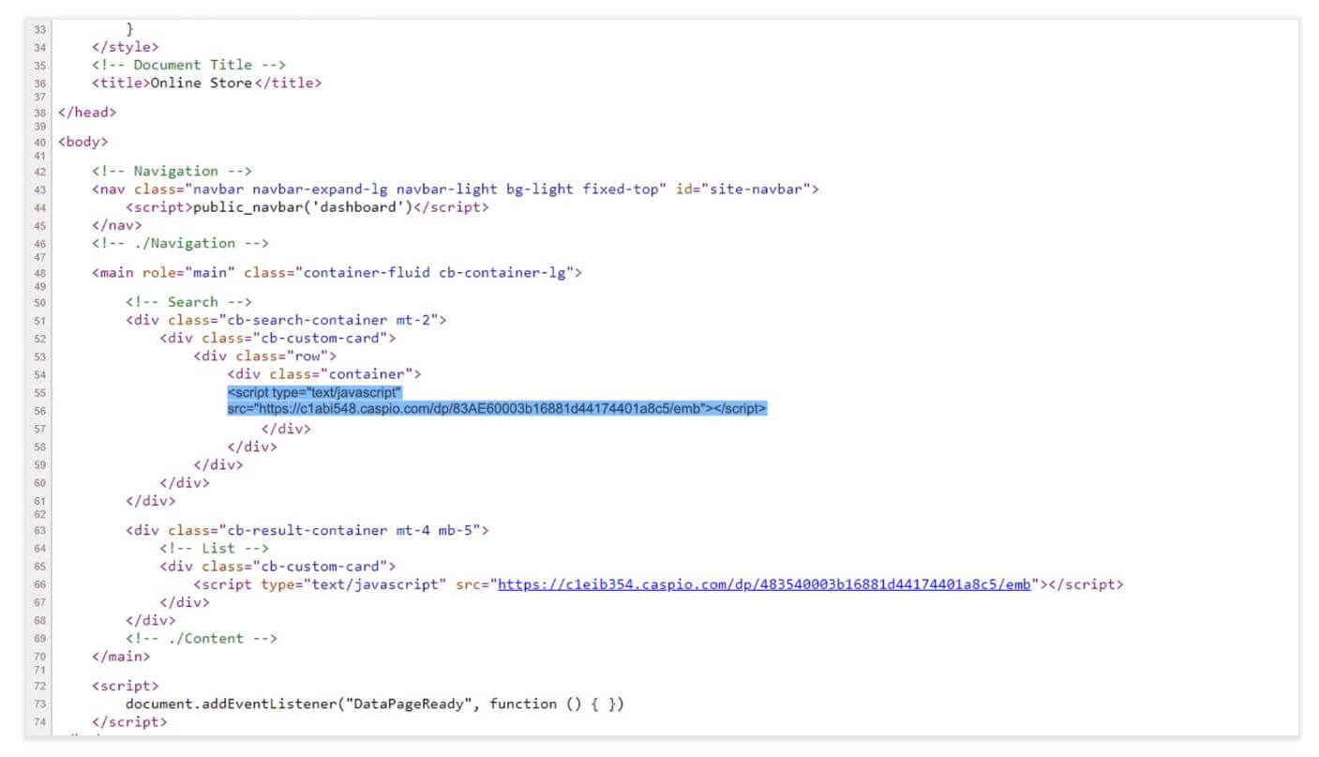Click the main role="main" line
Image resolution: width=1319 pixels, height=757 pixels.
pos(337,273)
